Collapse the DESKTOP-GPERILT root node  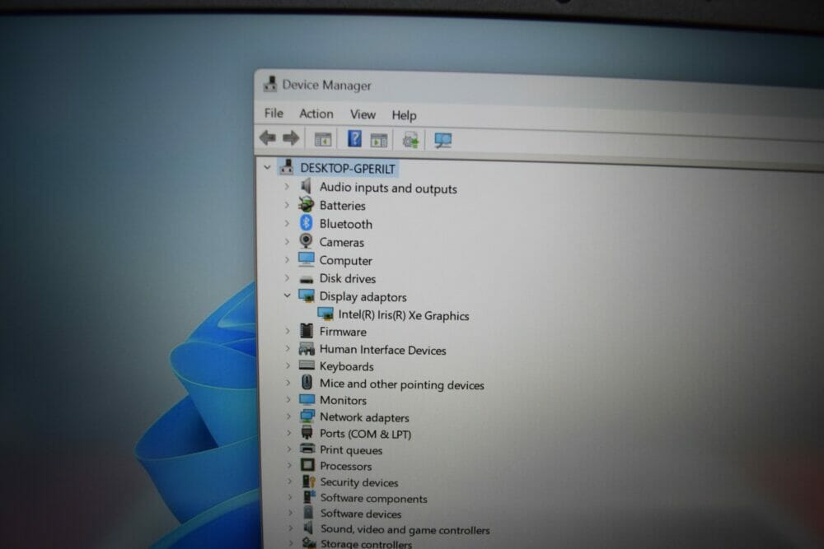267,167
